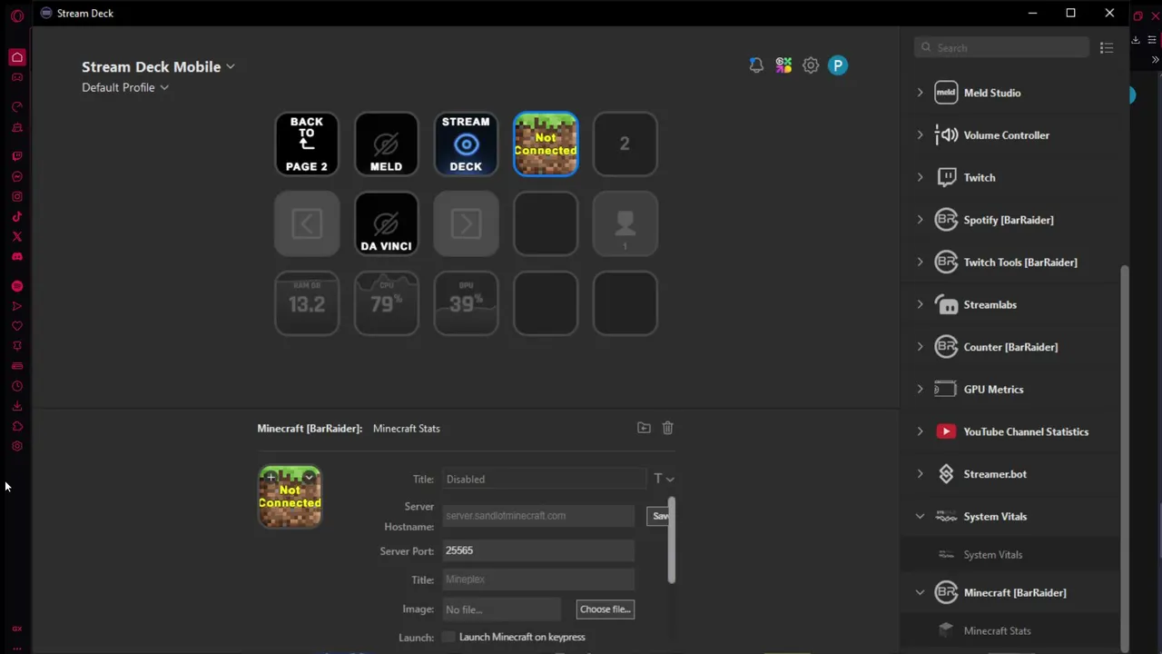Select the Back to Page 2 key
This screenshot has height=654, width=1162.
pyautogui.click(x=307, y=144)
